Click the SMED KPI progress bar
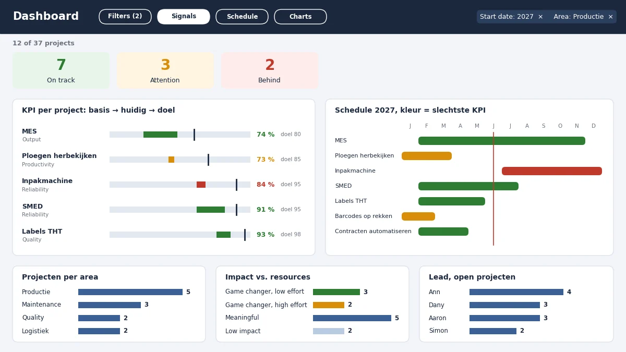The height and width of the screenshot is (352, 626). point(180,210)
